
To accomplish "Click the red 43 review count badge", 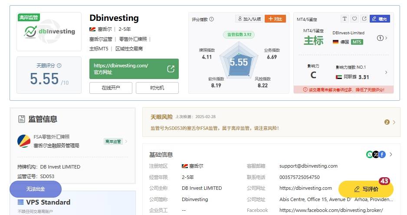I will click(x=384, y=181).
